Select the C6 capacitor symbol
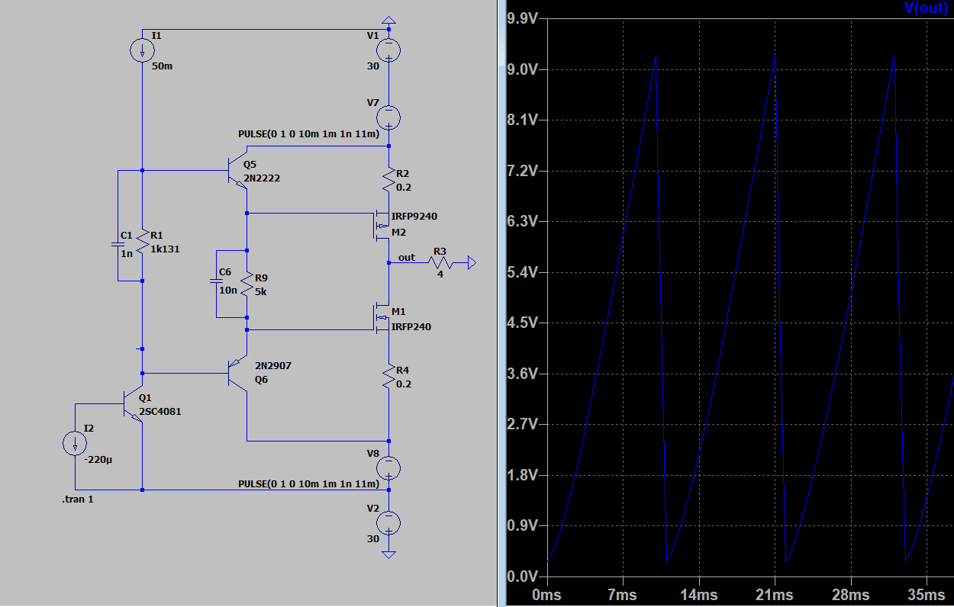Image resolution: width=954 pixels, height=607 pixels. pyautogui.click(x=217, y=281)
